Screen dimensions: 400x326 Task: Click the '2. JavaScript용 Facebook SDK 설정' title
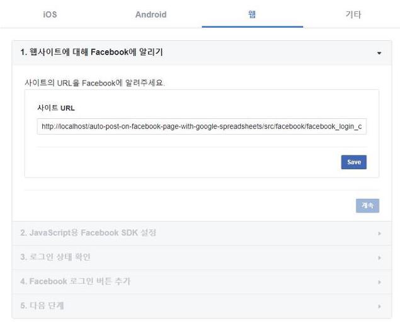click(88, 233)
